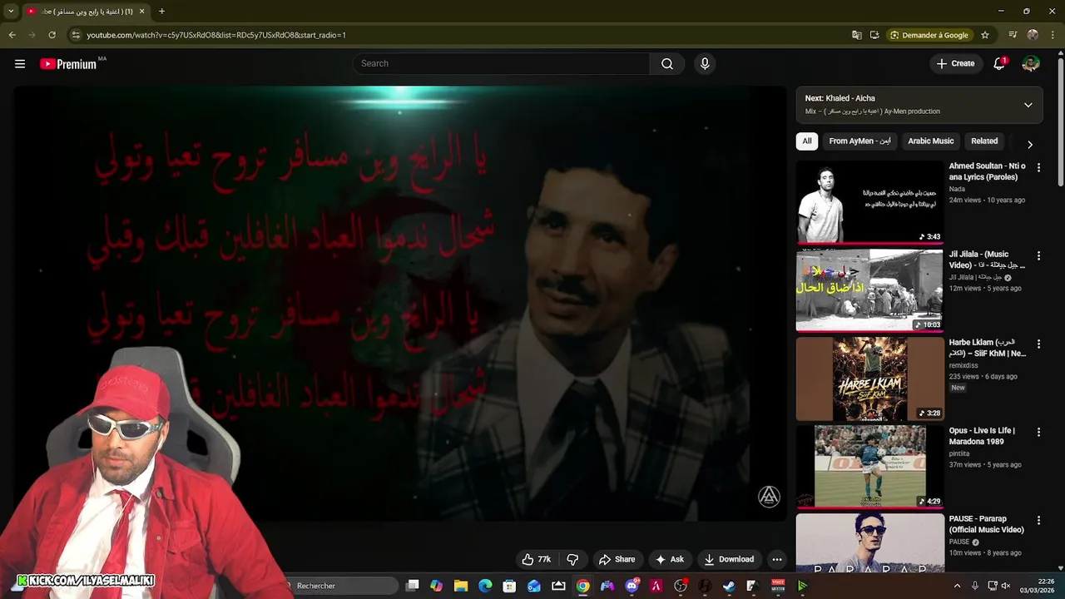Image resolution: width=1065 pixels, height=599 pixels.
Task: Click the browser address bar URL
Action: [x=216, y=35]
